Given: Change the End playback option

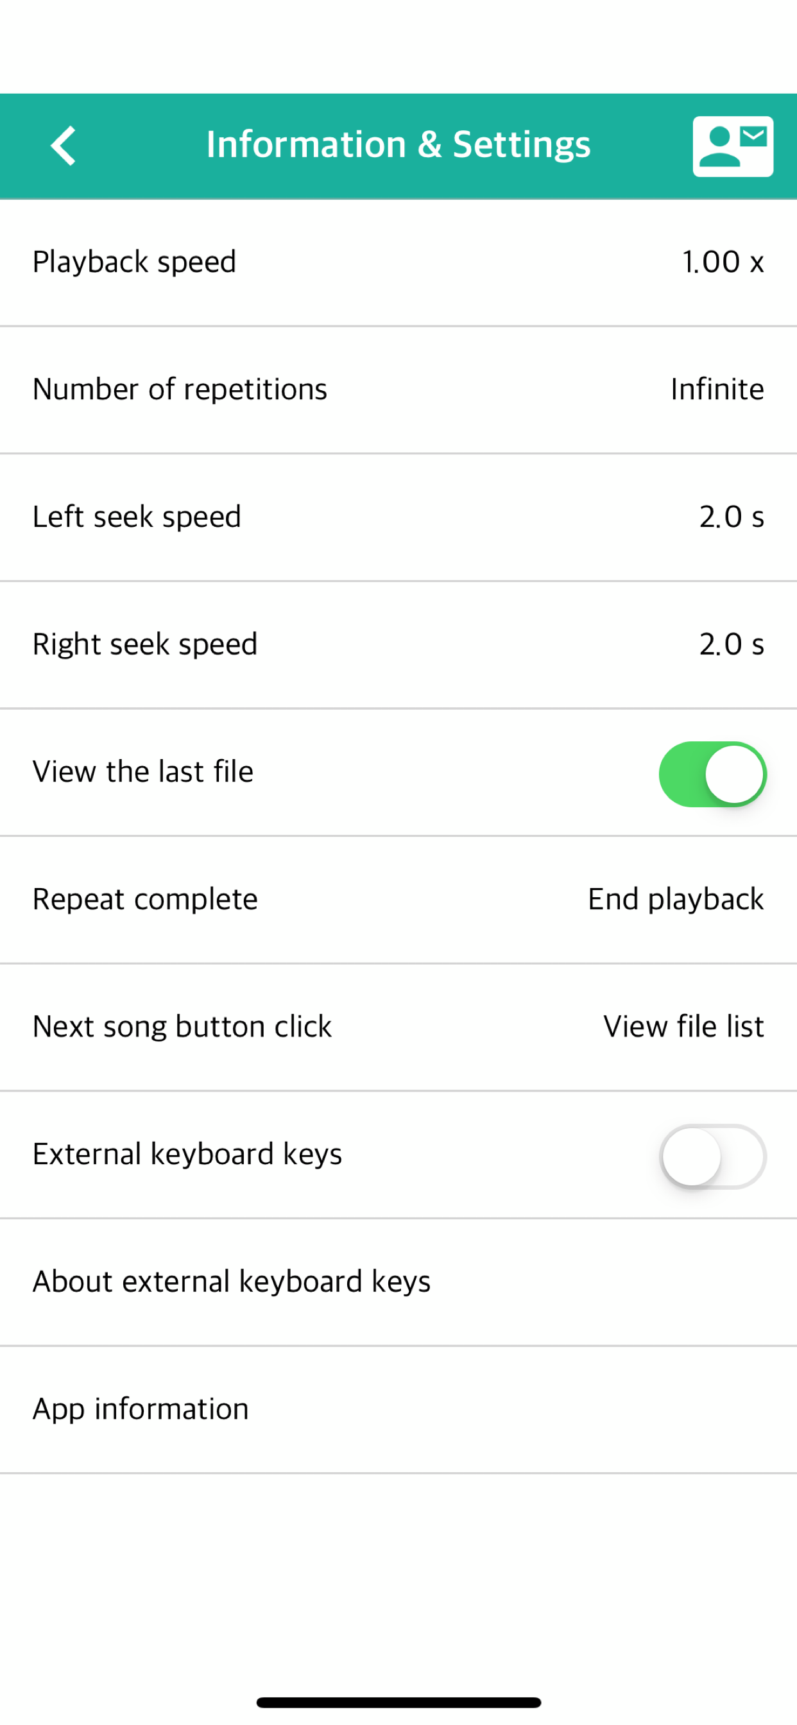Looking at the screenshot, I should click(x=676, y=899).
